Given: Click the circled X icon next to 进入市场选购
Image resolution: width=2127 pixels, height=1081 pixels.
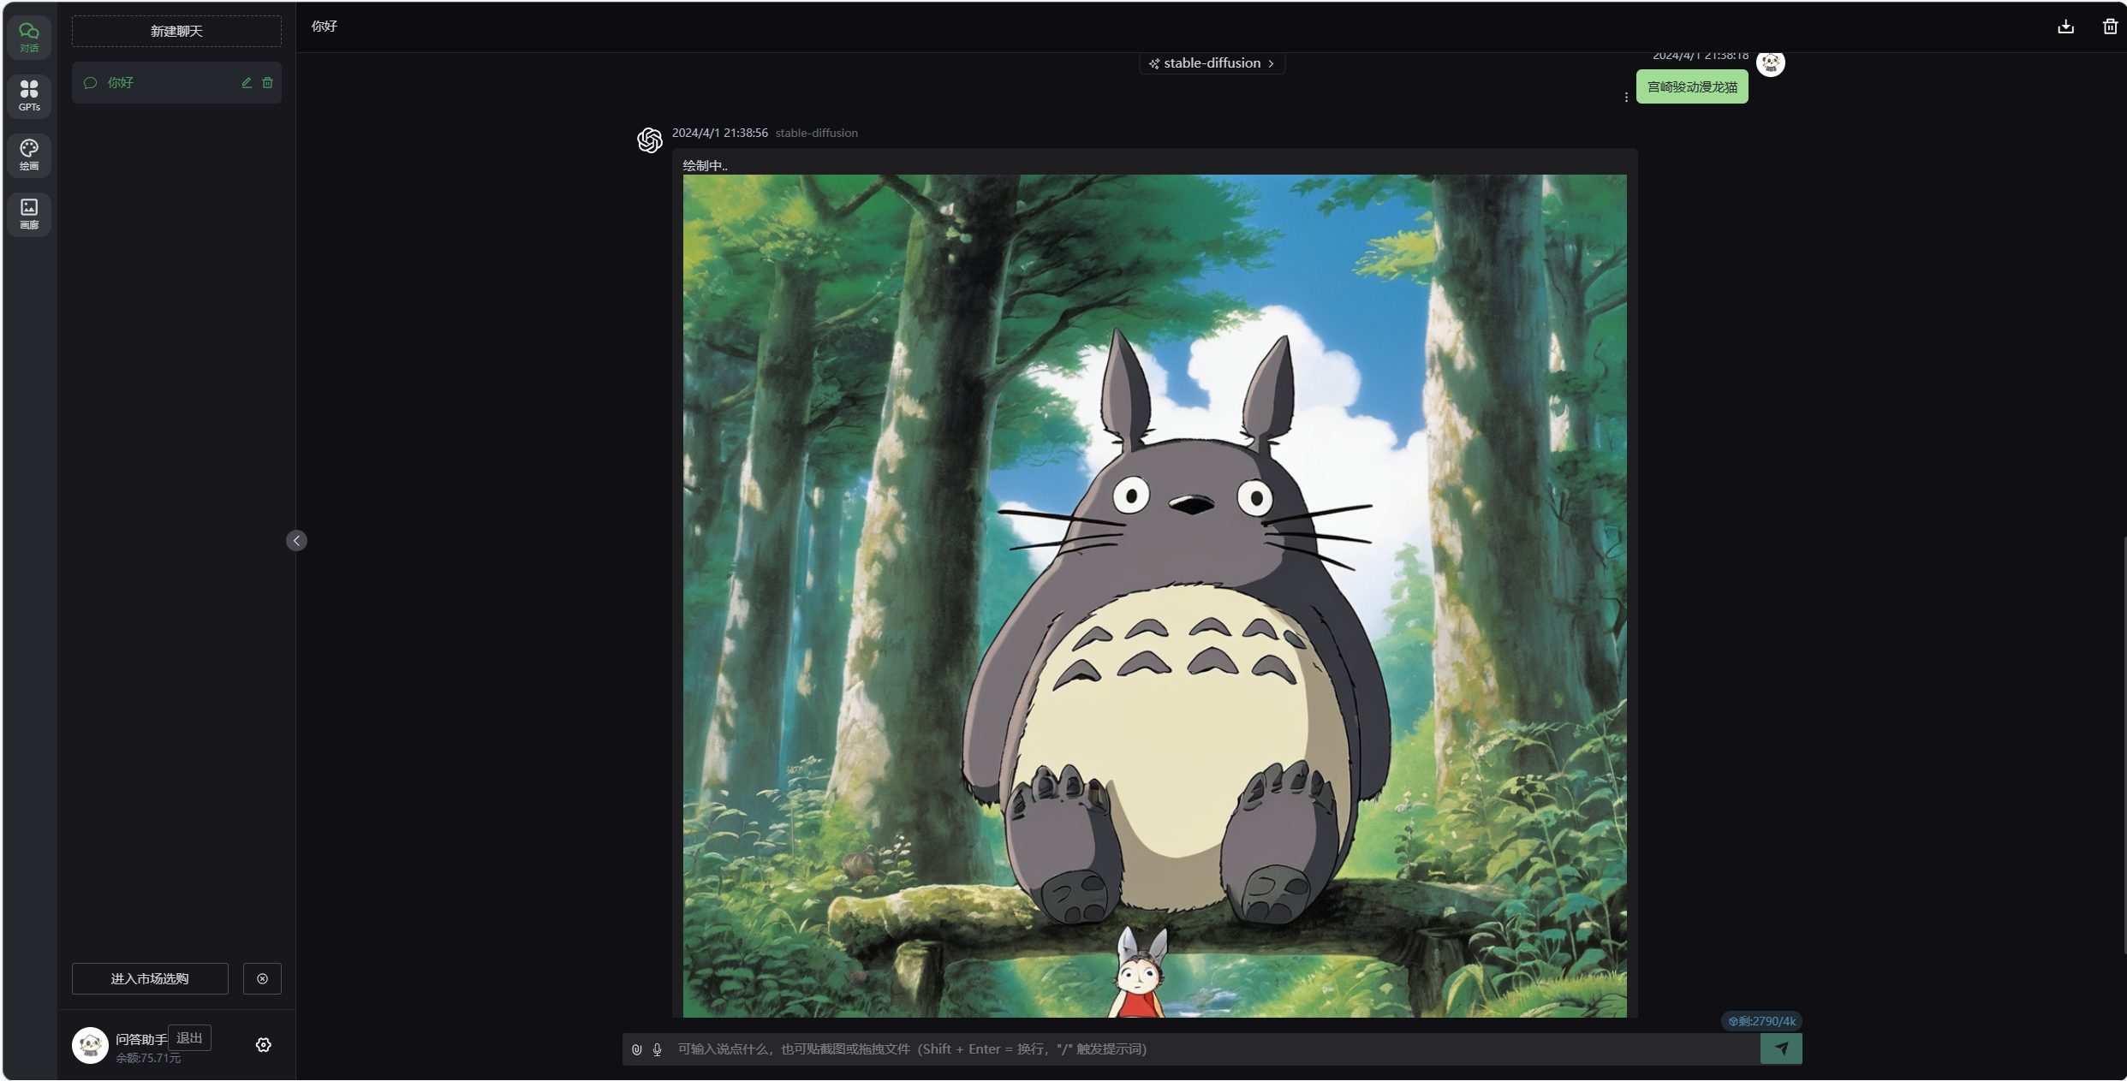Looking at the screenshot, I should pyautogui.click(x=262, y=978).
